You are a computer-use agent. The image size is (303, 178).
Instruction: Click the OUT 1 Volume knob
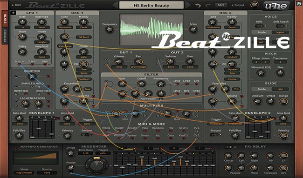point(119,62)
